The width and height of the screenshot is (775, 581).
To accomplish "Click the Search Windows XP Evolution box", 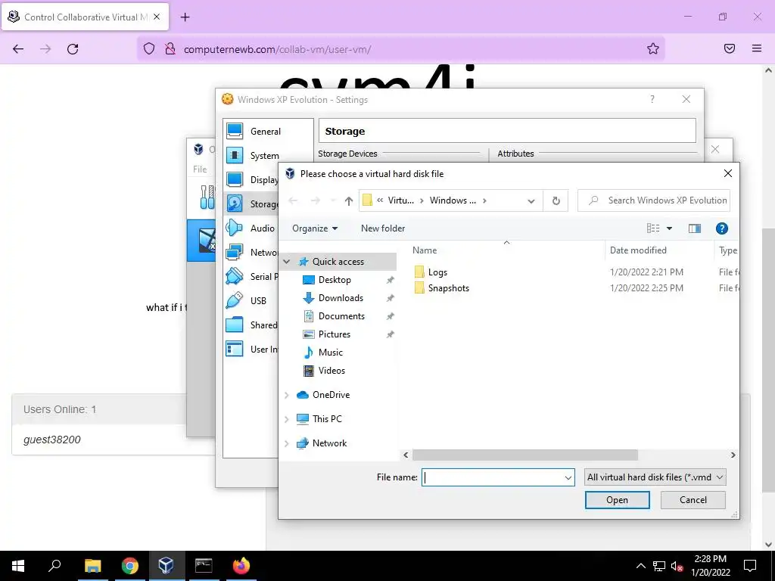I will tap(654, 200).
